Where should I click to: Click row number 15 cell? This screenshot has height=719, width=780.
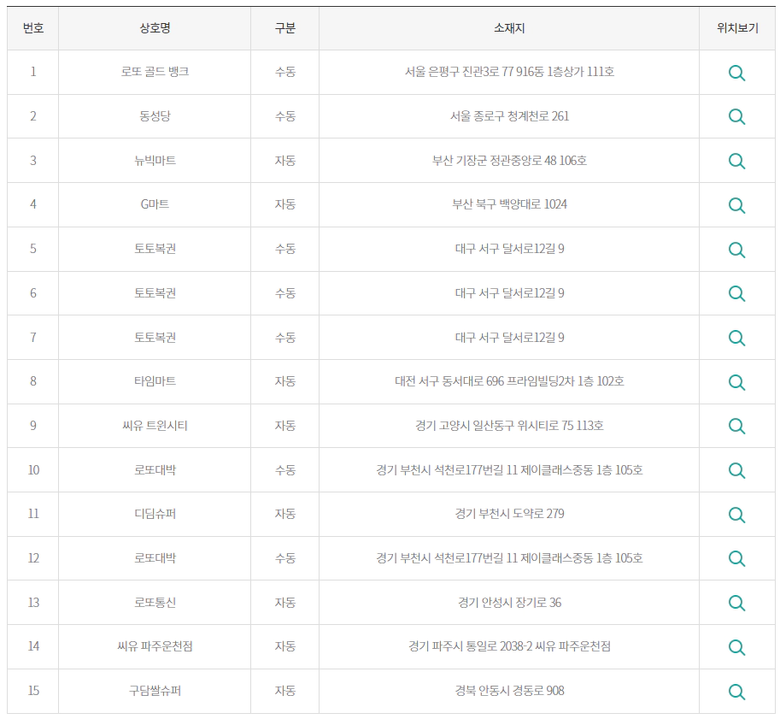click(33, 691)
